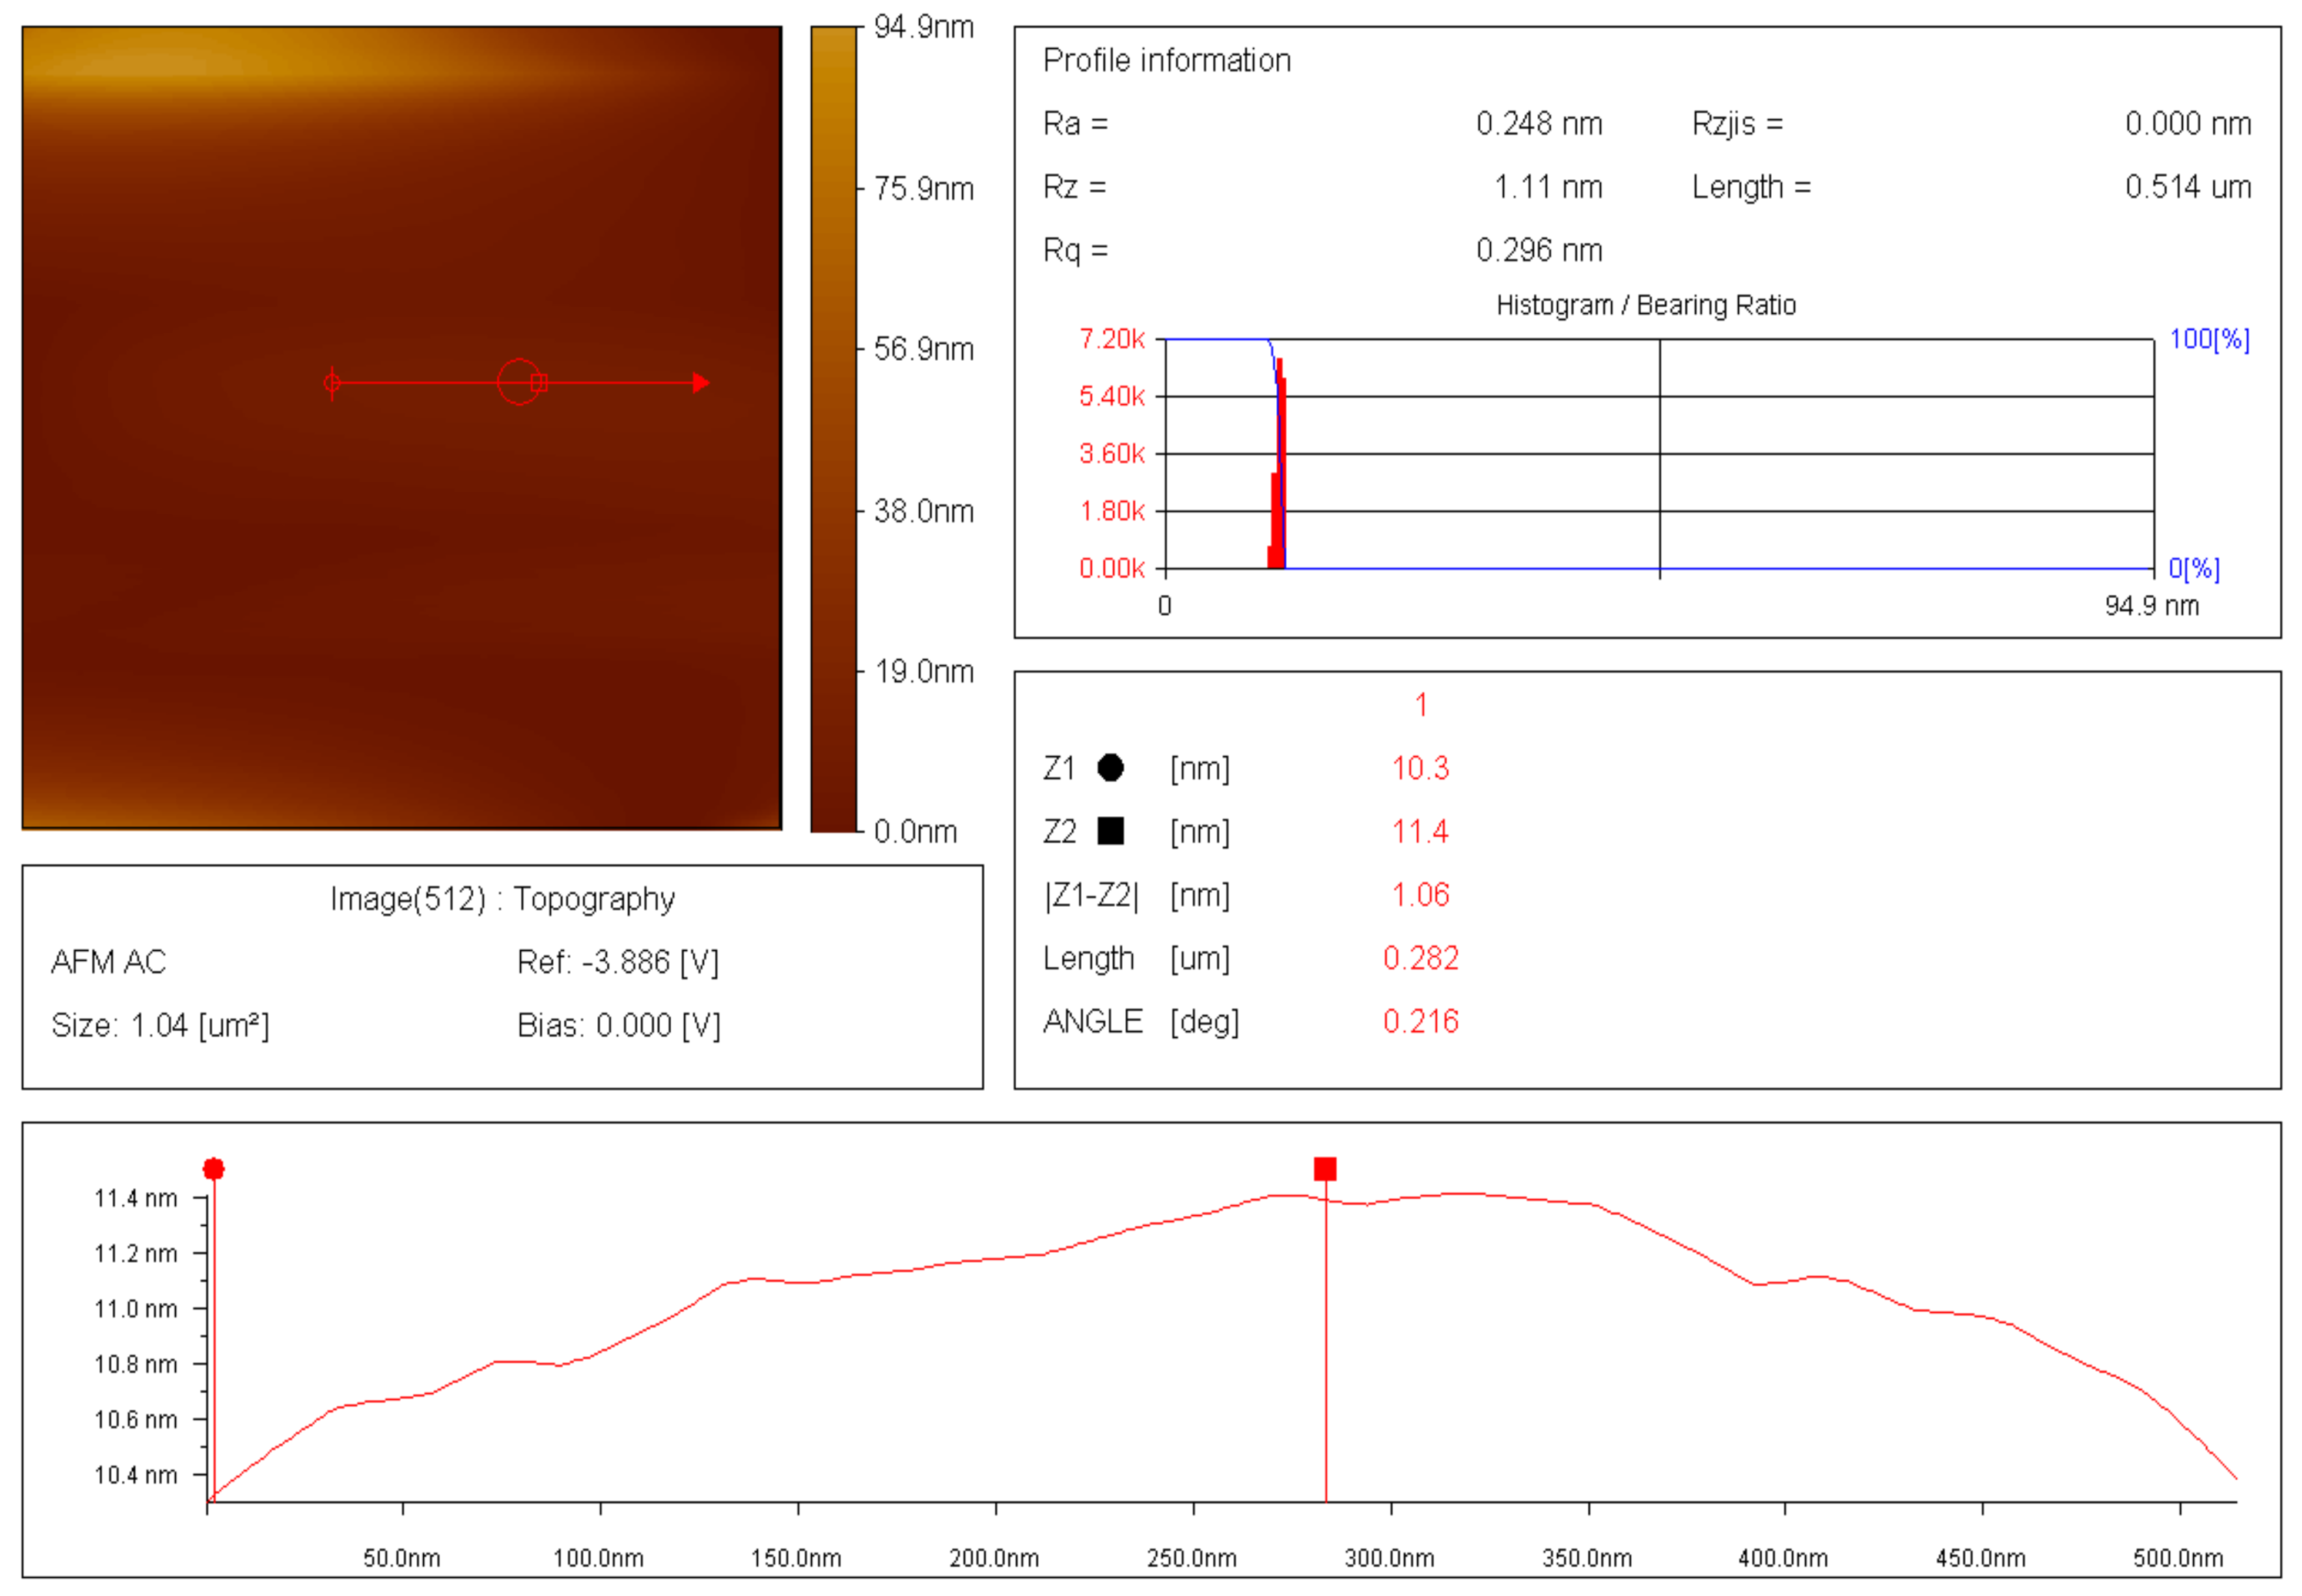This screenshot has height=1596, width=2302.
Task: Click the red histogram peak bars
Action: pyautogui.click(x=1277, y=470)
